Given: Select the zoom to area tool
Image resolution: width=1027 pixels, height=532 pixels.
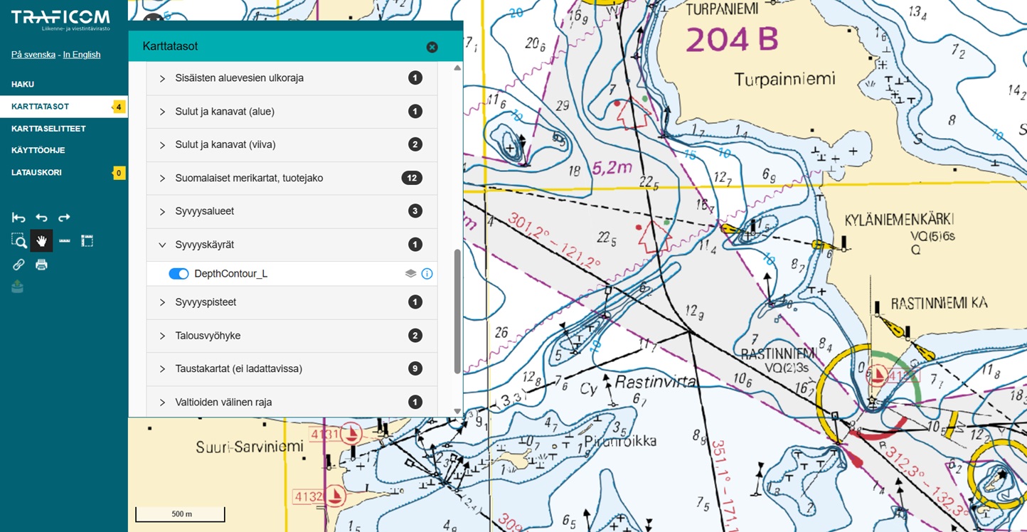Looking at the screenshot, I should click(x=19, y=241).
